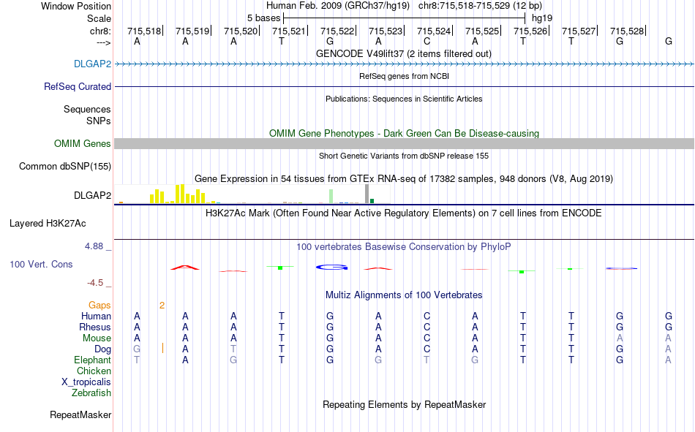Click the RefSeq Curated dark blue gene line
Viewport: 695px width, 432px height.
405,86
